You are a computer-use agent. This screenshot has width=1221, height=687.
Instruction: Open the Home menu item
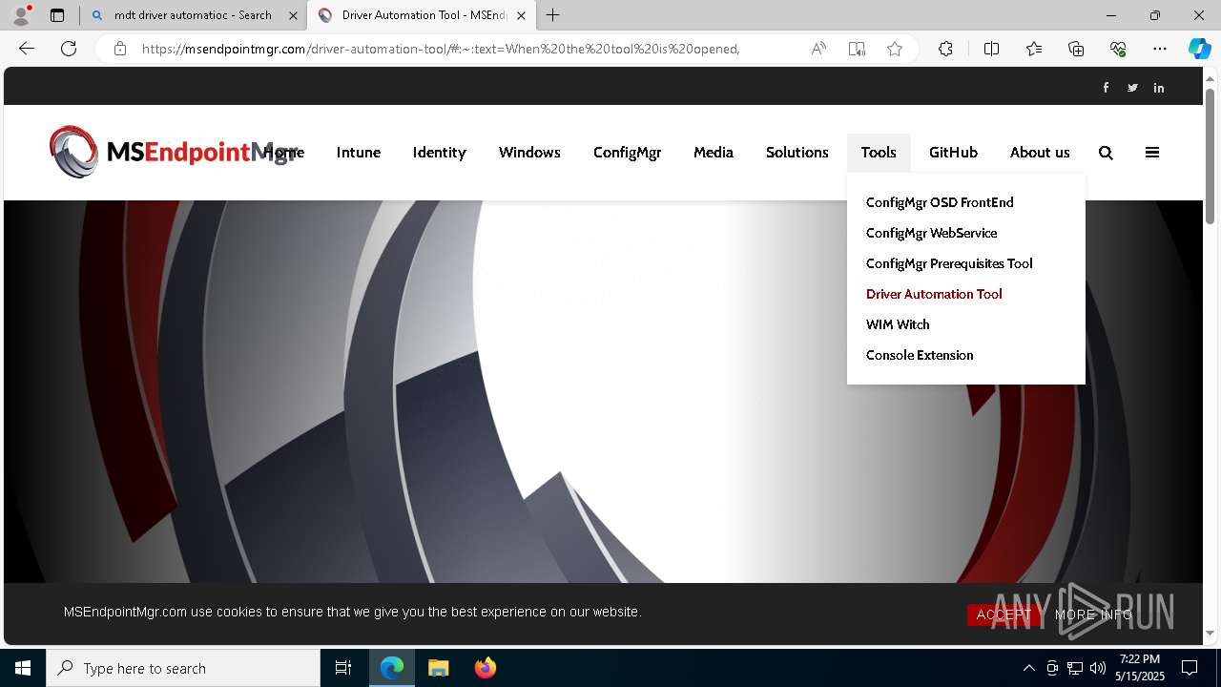283,153
